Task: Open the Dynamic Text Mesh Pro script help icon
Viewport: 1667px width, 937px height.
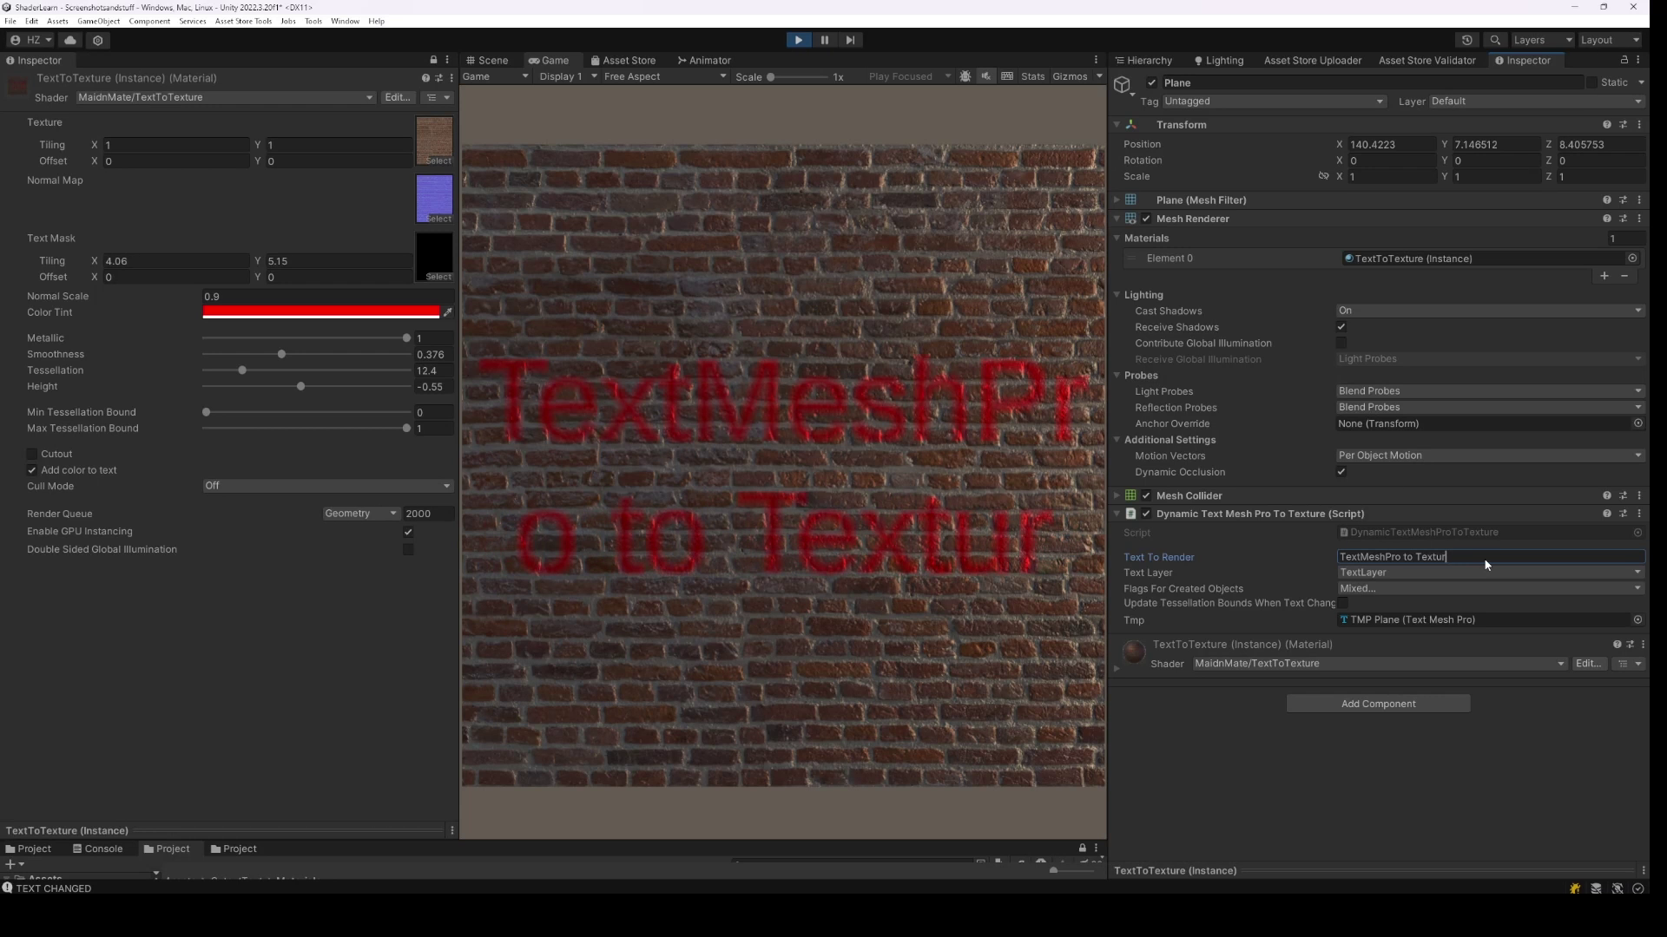Action: click(x=1606, y=514)
